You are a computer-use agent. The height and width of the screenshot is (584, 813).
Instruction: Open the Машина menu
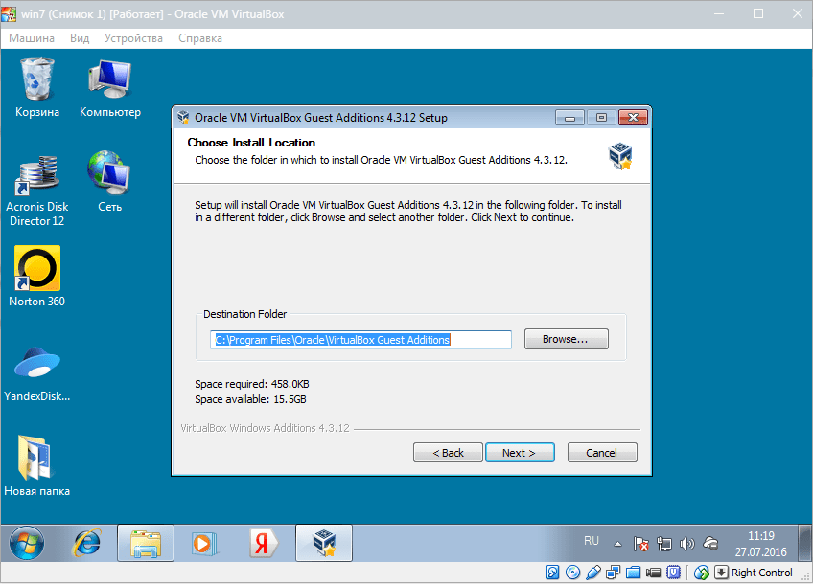[x=31, y=38]
